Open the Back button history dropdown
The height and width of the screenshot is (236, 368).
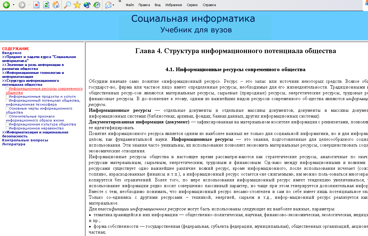point(13,5)
